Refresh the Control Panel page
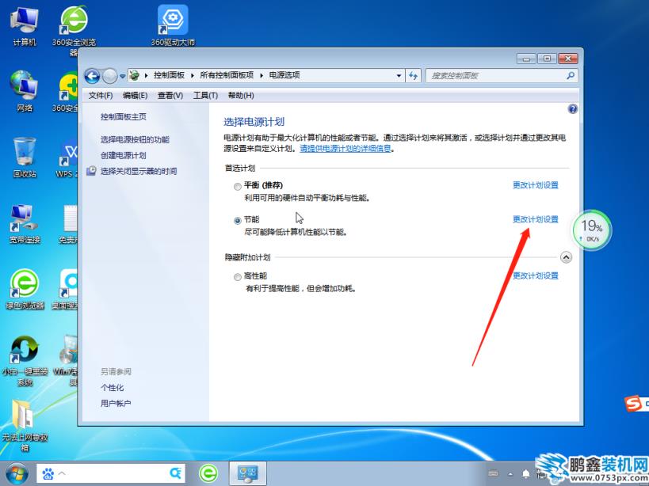 click(413, 76)
